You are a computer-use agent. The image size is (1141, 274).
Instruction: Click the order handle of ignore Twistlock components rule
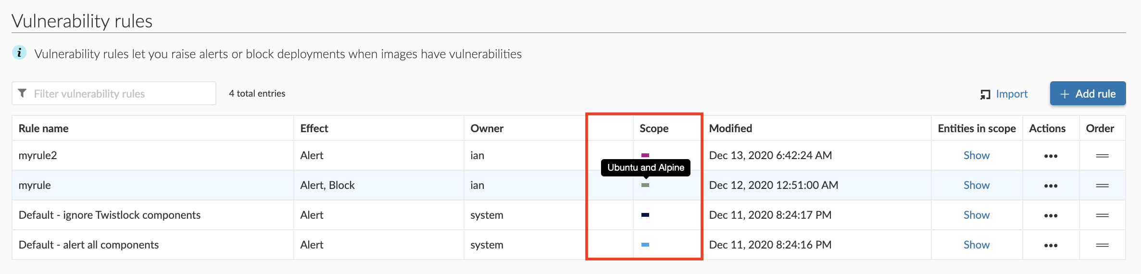click(x=1102, y=215)
